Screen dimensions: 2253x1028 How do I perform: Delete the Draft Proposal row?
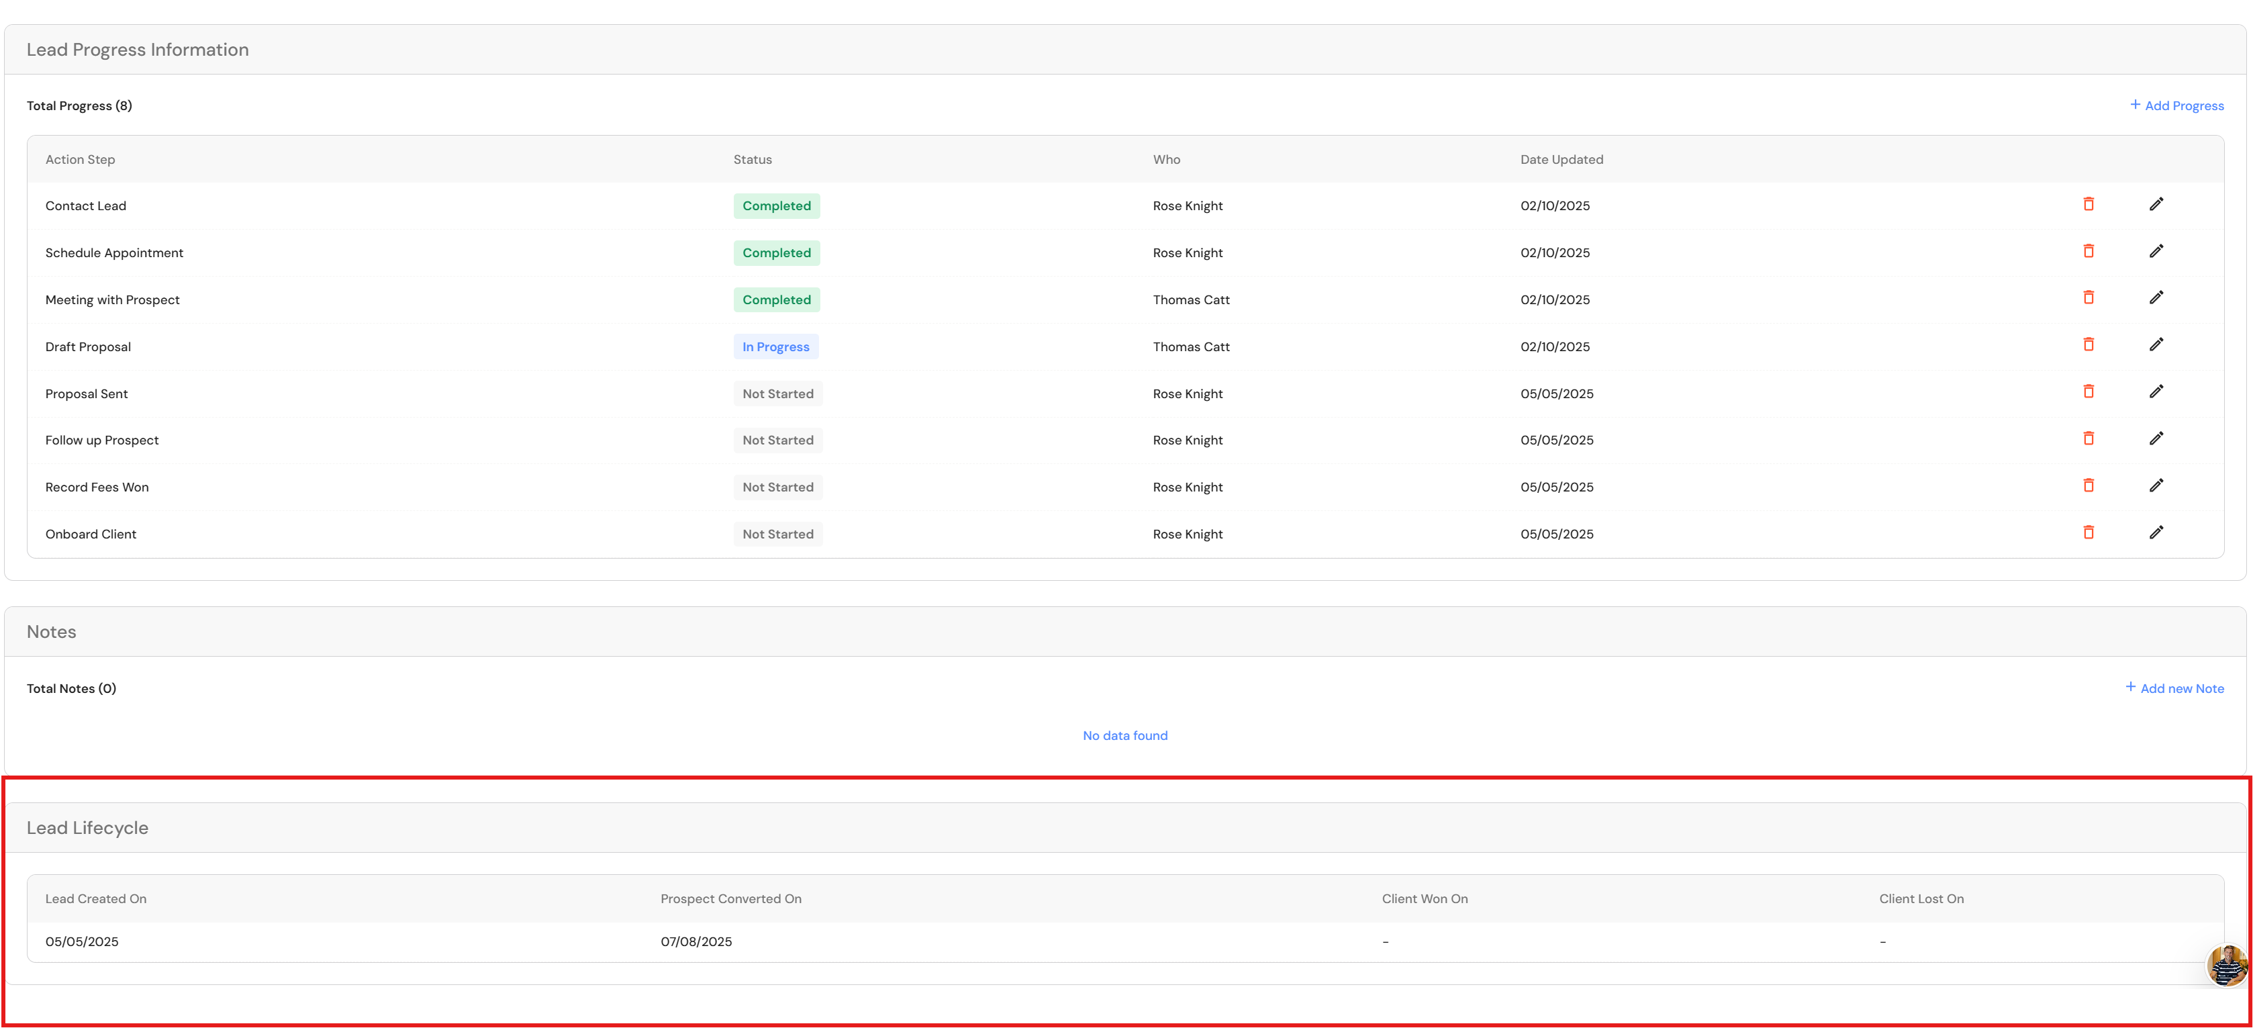tap(2089, 346)
